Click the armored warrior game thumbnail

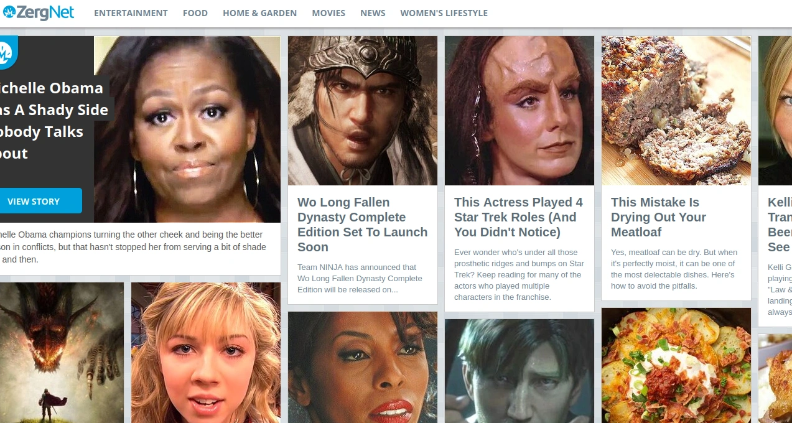[x=363, y=110]
